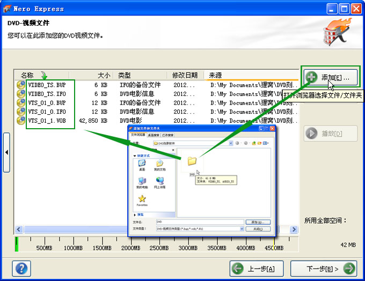
Task: Collapse the 快捷方式 shortcuts section
Action: coord(135,156)
